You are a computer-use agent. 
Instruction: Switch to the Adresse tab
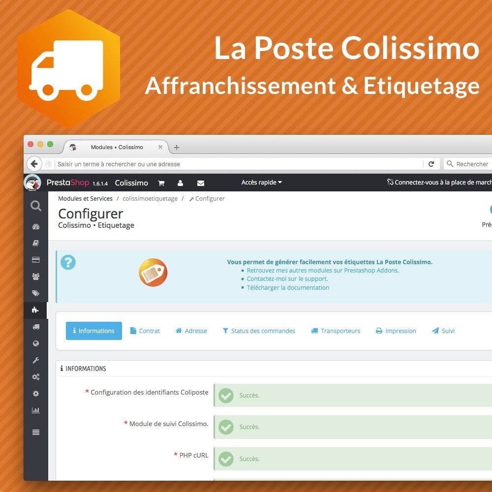(191, 331)
